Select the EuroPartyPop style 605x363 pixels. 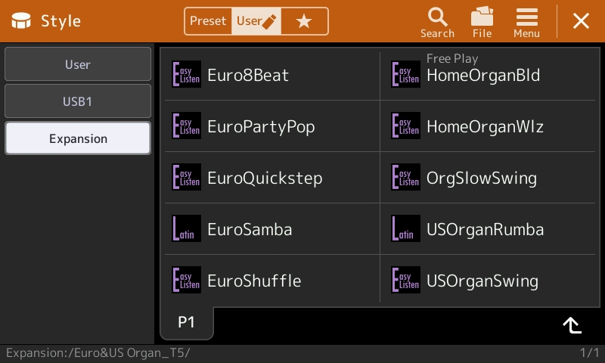point(272,126)
